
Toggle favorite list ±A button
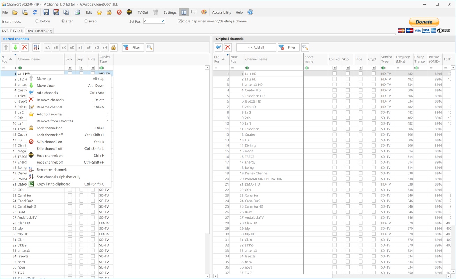click(x=47, y=47)
